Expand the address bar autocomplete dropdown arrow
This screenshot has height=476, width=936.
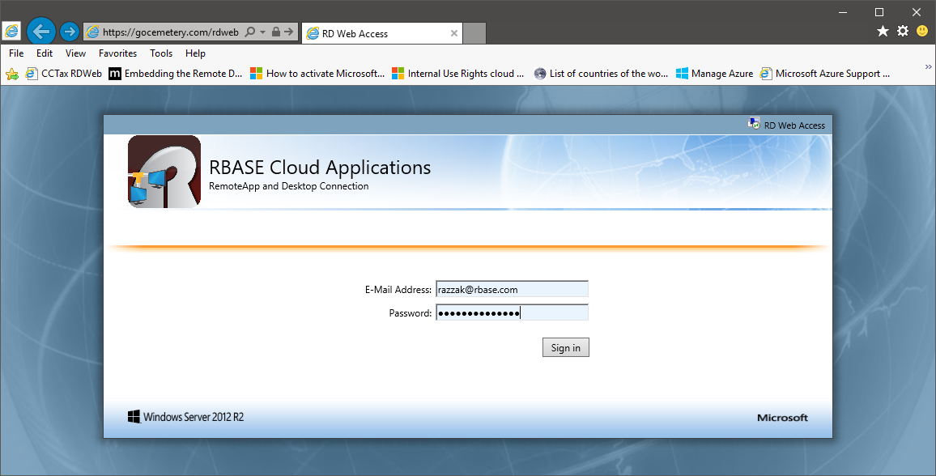click(x=263, y=32)
